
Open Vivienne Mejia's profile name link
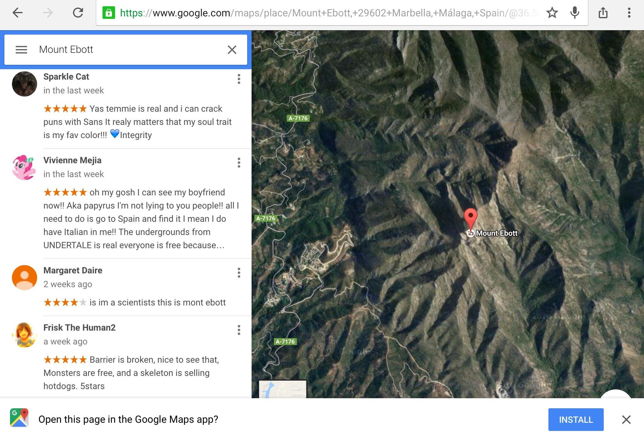(72, 160)
